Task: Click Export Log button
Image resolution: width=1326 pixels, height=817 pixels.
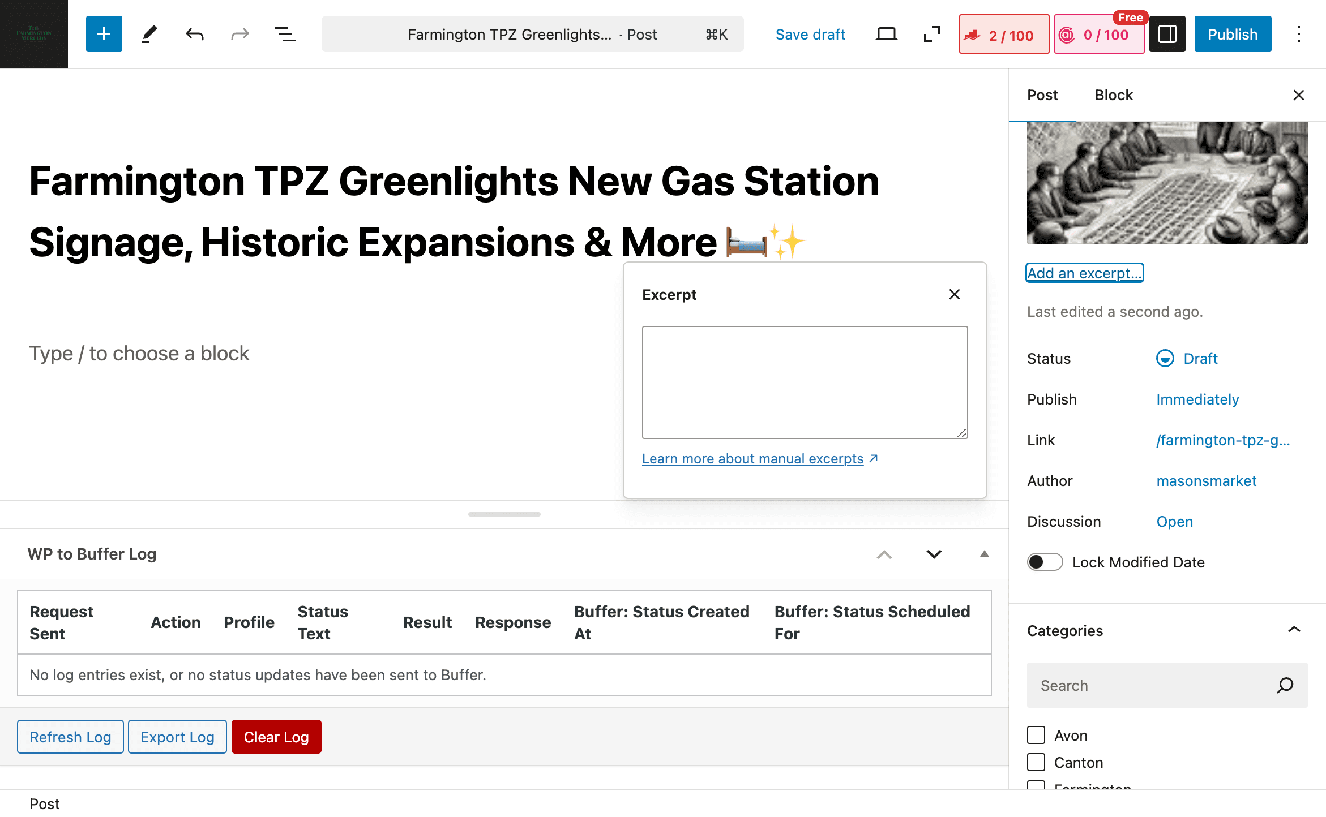Action: click(x=177, y=737)
